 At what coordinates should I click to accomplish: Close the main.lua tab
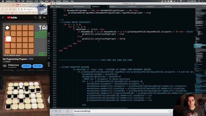pyautogui.click(x=71, y=6)
